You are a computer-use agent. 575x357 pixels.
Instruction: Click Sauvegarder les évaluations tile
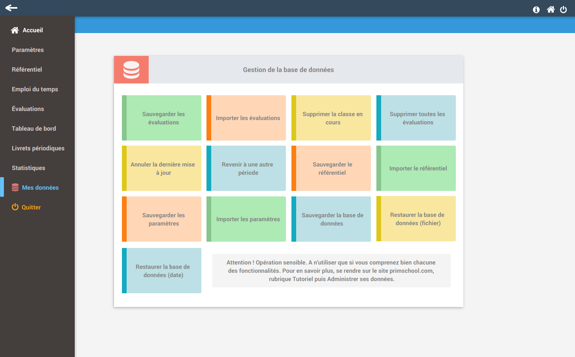(162, 118)
